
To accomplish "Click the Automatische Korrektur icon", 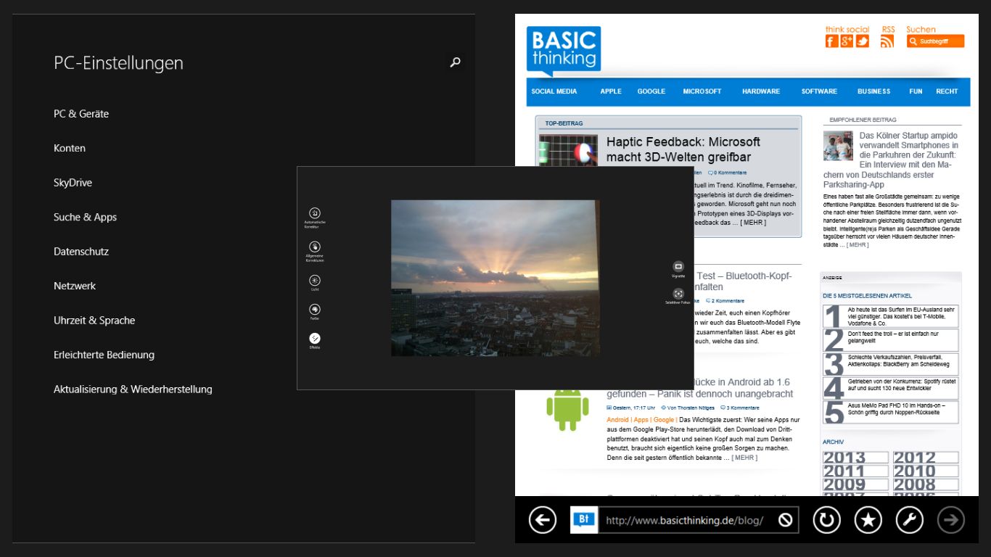I will [x=314, y=213].
